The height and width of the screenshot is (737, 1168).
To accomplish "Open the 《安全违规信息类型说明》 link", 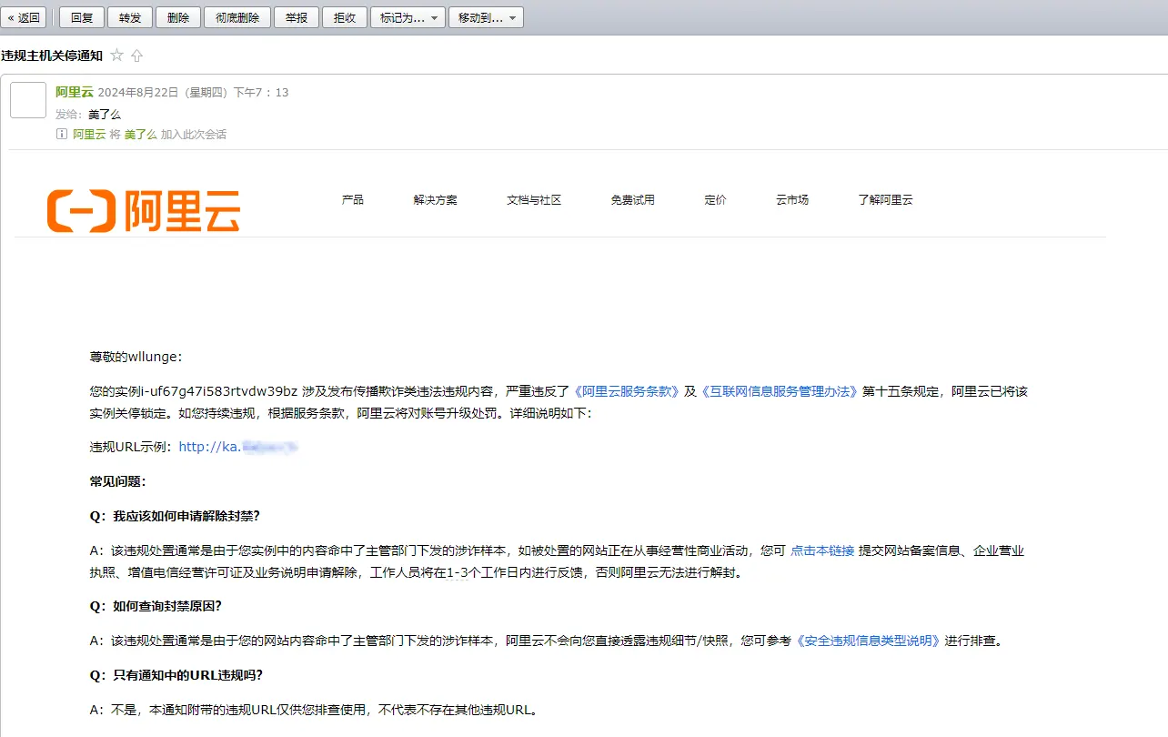I will click(x=868, y=641).
